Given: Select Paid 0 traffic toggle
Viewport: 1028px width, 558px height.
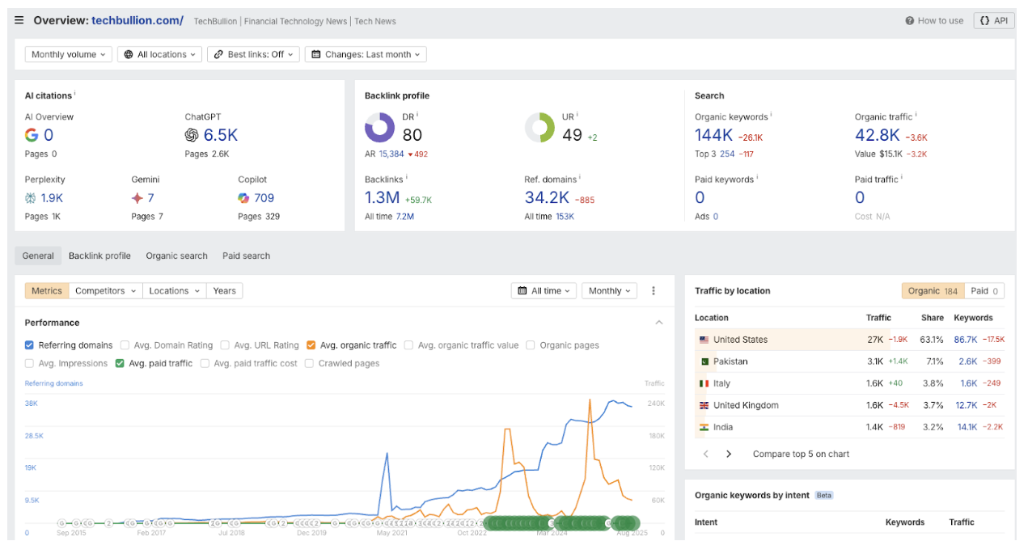Looking at the screenshot, I should coord(984,291).
